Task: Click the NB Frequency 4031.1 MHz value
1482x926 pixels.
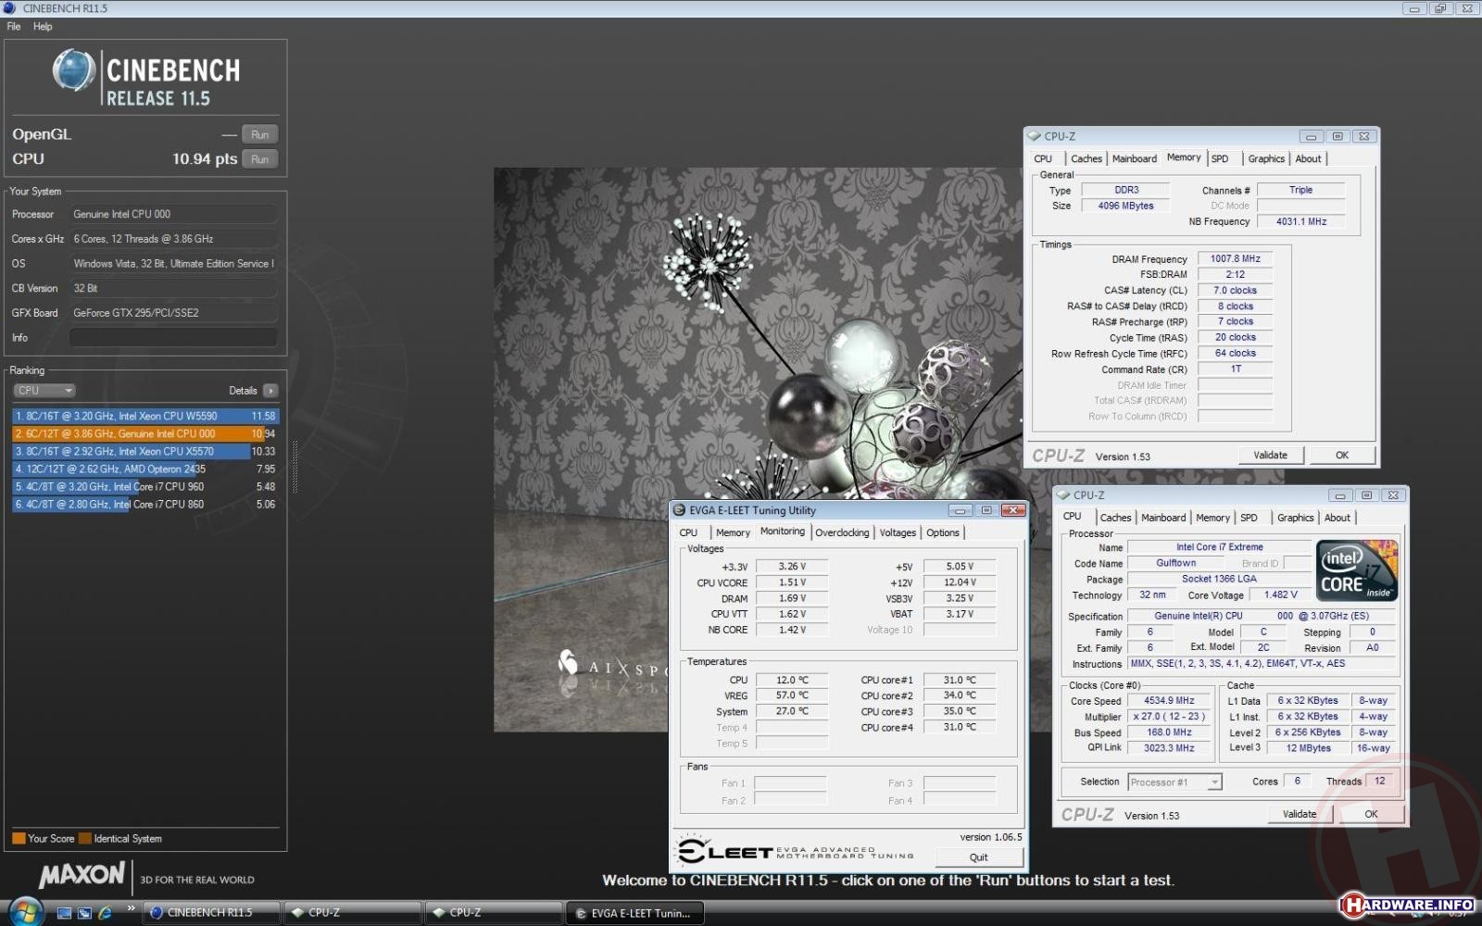Action: (x=1300, y=221)
